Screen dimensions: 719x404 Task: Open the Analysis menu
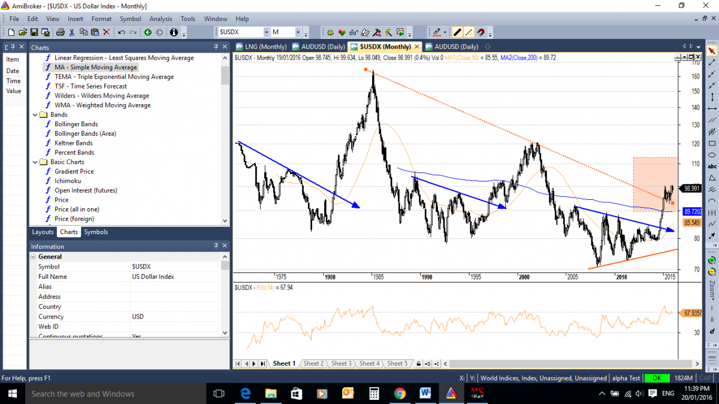[161, 19]
